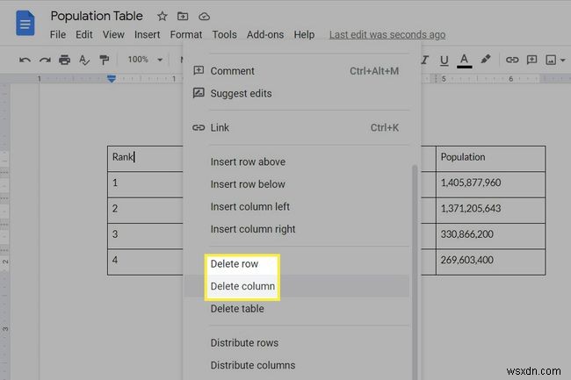Open the Tools menu
Image resolution: width=571 pixels, height=380 pixels.
(x=224, y=34)
